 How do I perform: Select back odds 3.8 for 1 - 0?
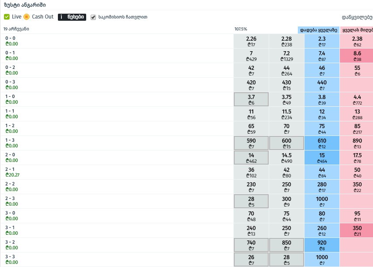pos(322,100)
